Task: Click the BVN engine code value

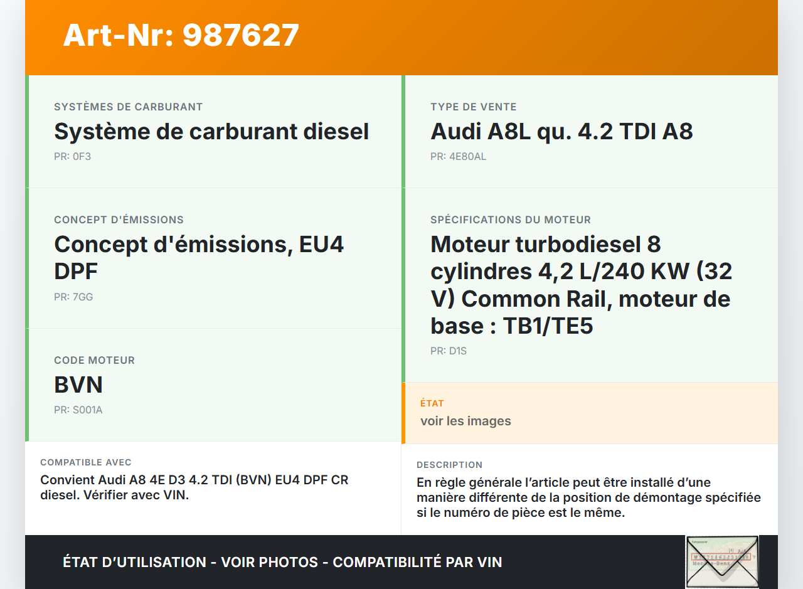Action: [78, 385]
